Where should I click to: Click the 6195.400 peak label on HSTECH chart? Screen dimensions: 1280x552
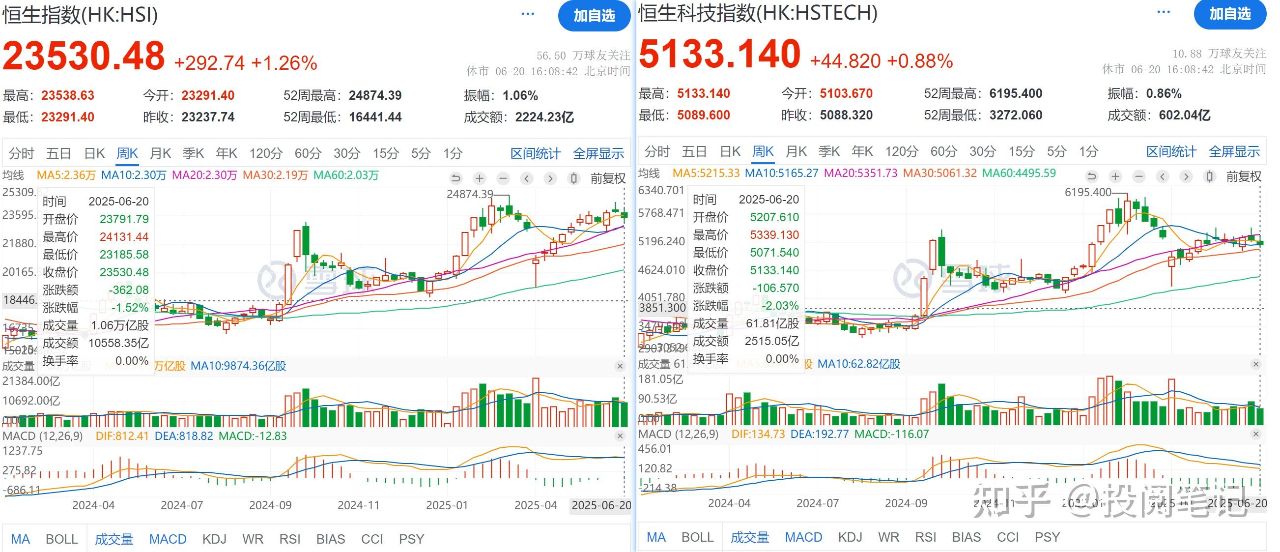(1088, 193)
